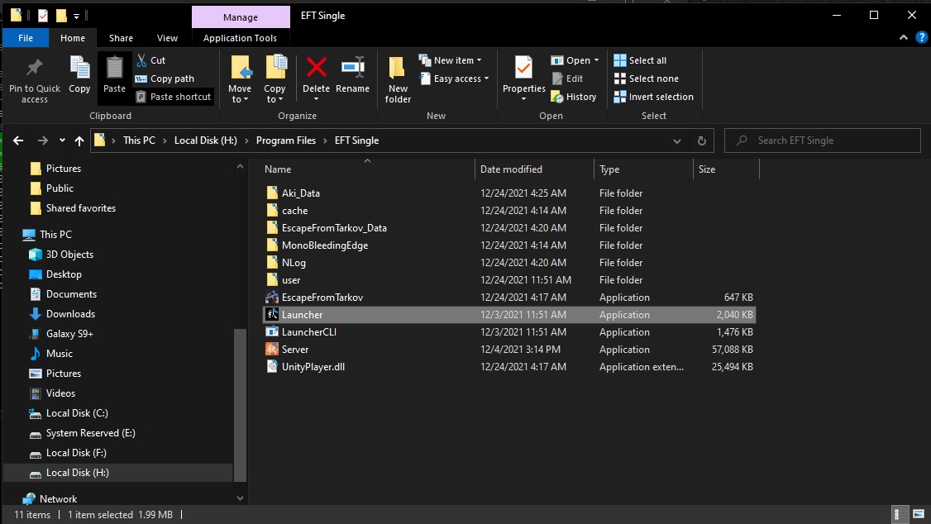This screenshot has width=931, height=524.
Task: Open the File menu tab
Action: (x=26, y=38)
